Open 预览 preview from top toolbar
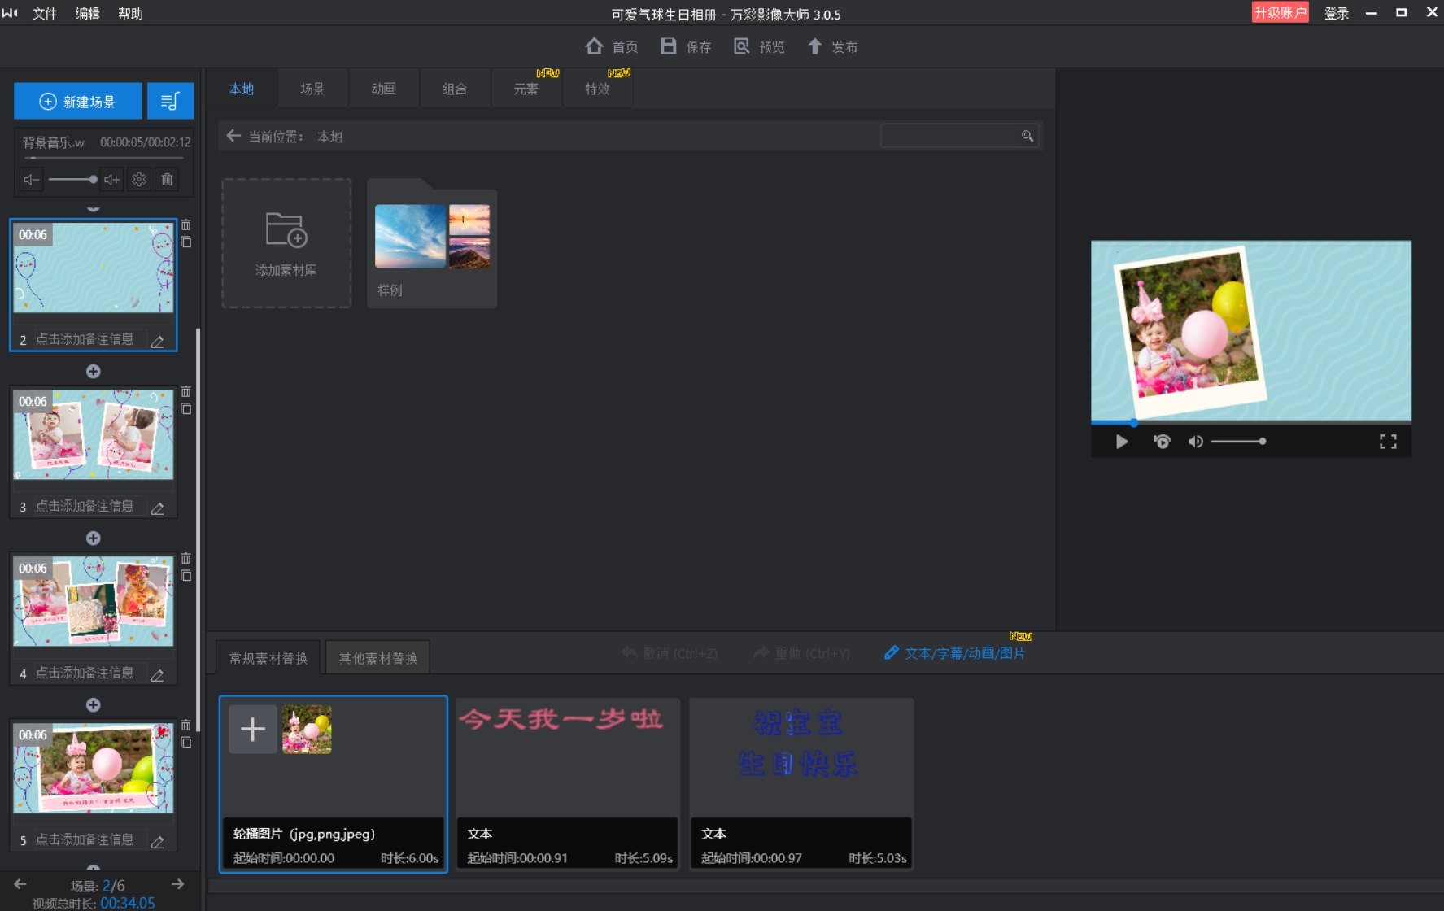 (x=759, y=46)
